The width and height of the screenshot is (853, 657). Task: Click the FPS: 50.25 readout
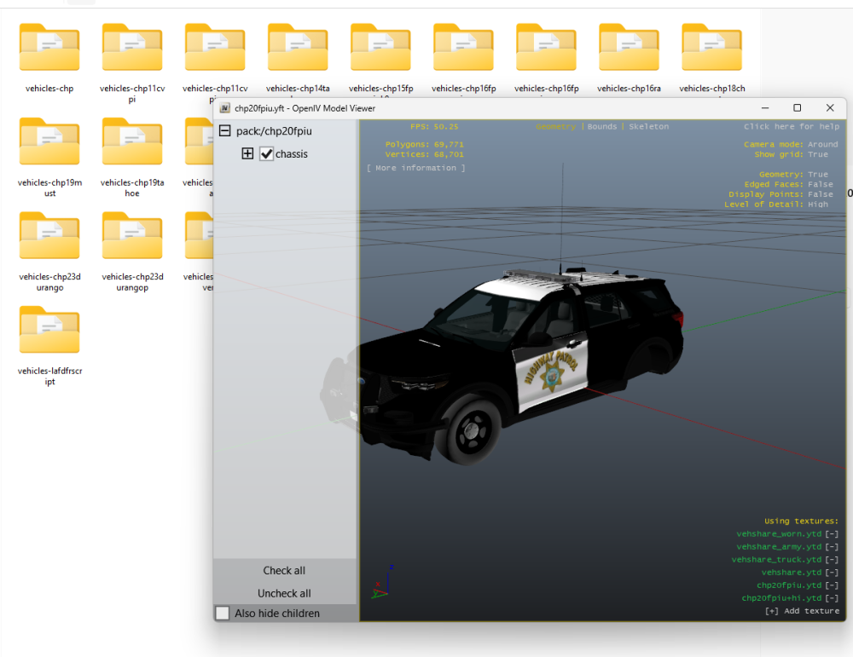tap(434, 127)
